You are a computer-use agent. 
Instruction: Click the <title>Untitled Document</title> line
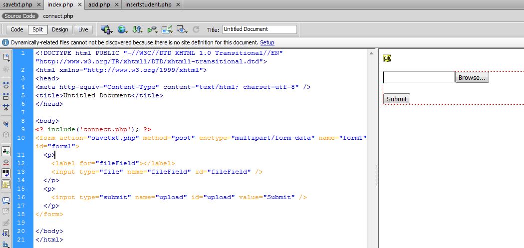pos(99,95)
